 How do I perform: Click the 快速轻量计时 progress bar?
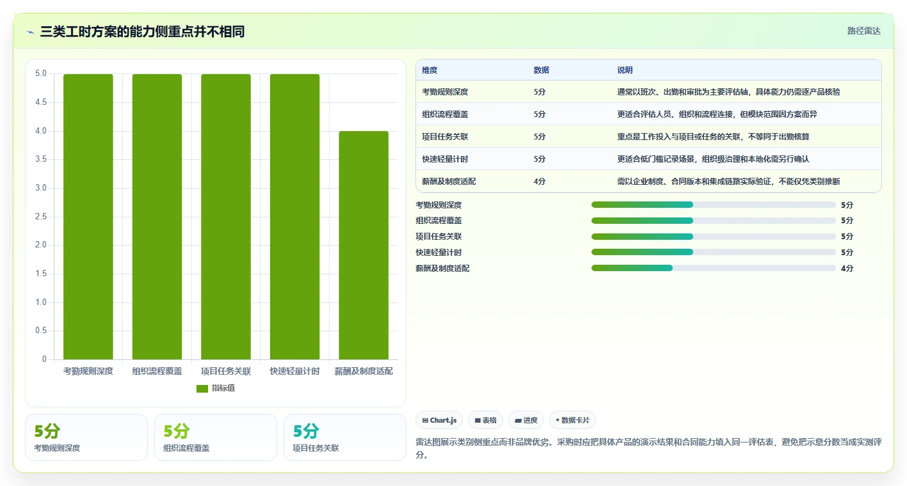pyautogui.click(x=714, y=253)
